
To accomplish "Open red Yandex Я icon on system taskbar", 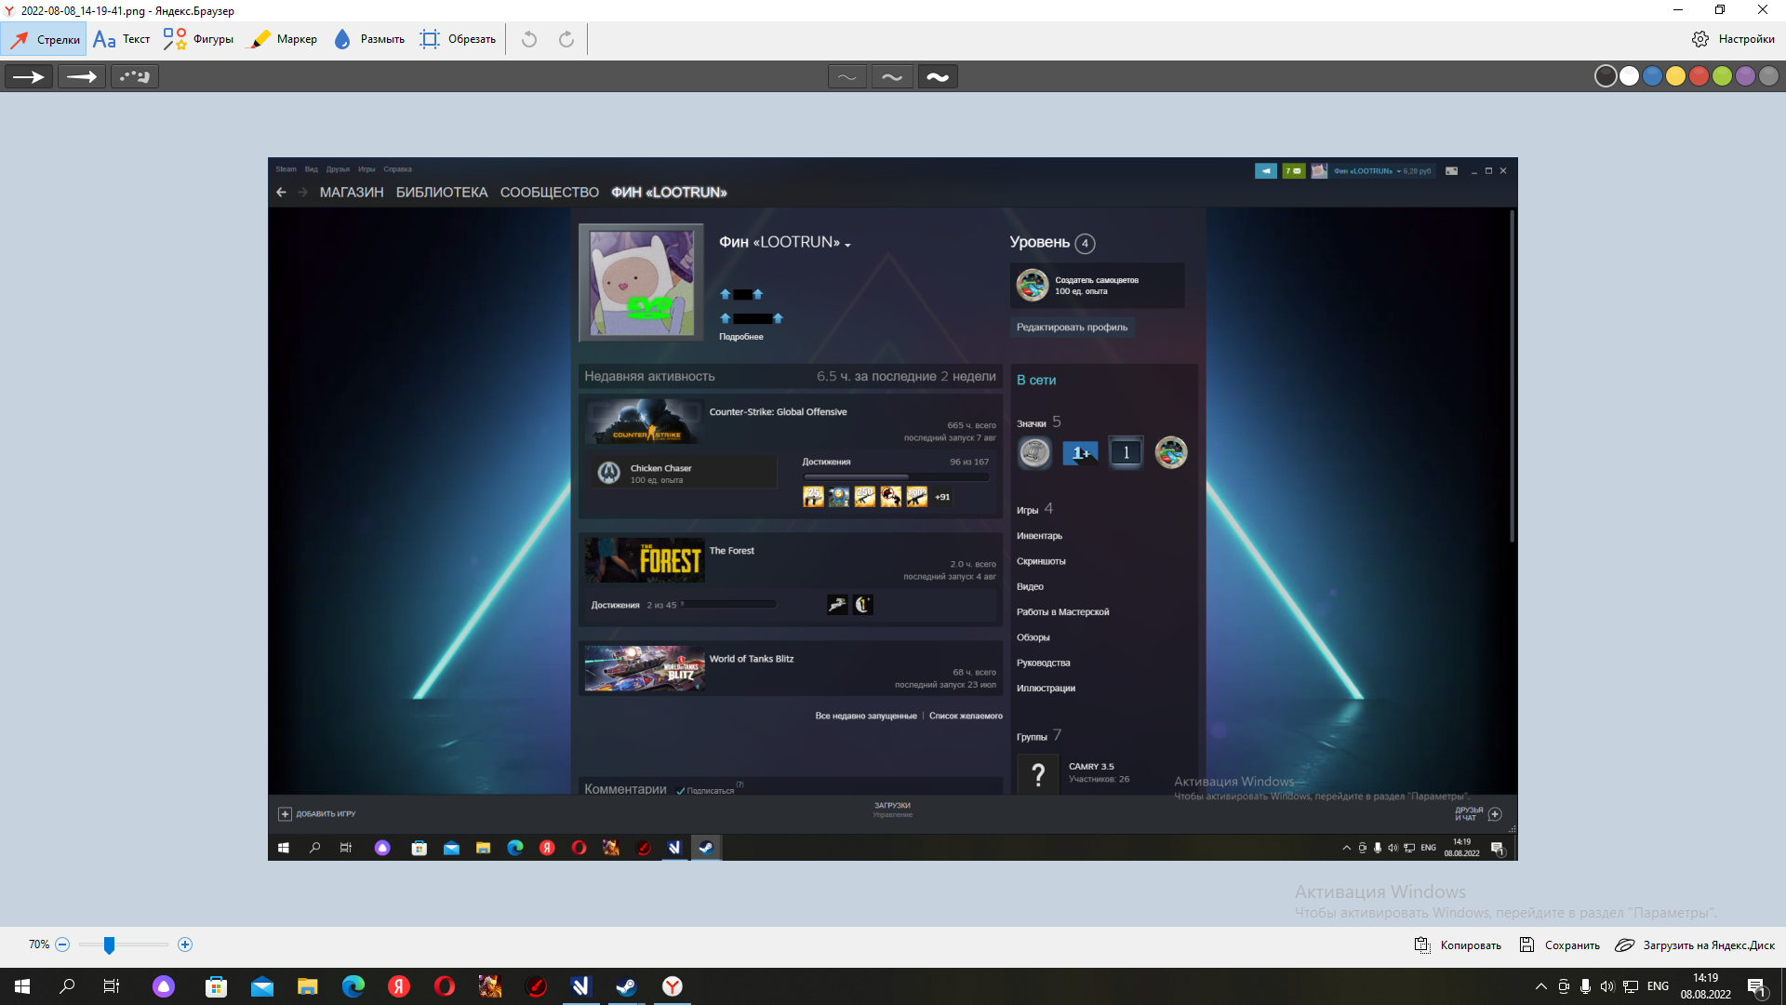I will click(x=399, y=986).
